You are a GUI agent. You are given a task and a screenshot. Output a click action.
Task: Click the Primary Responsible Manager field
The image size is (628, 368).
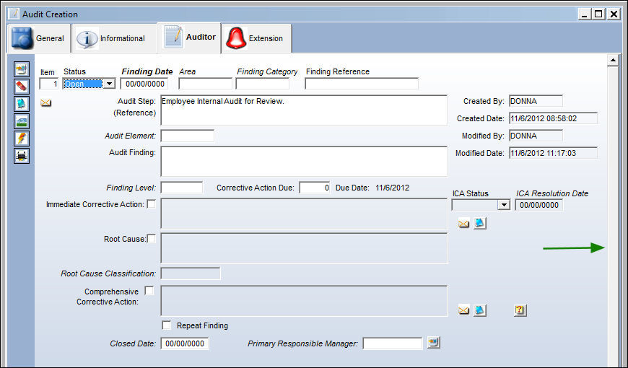coord(393,343)
